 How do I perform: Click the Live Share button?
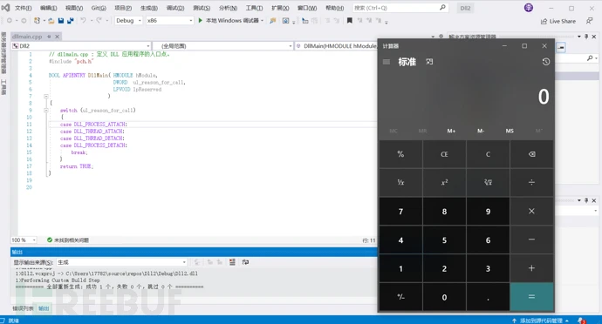coord(558,22)
